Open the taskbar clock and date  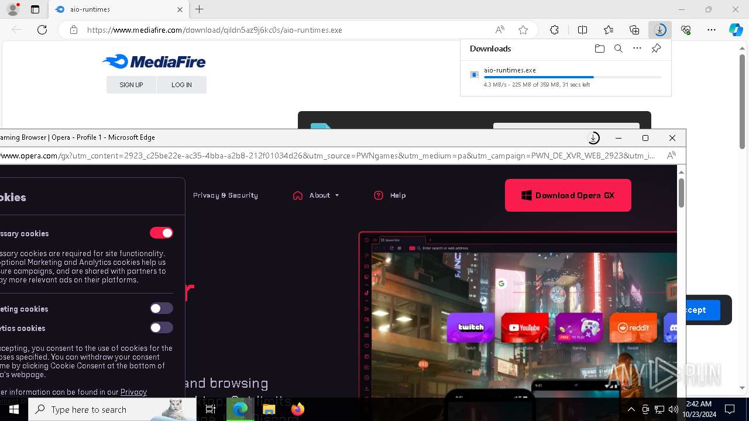click(699, 409)
